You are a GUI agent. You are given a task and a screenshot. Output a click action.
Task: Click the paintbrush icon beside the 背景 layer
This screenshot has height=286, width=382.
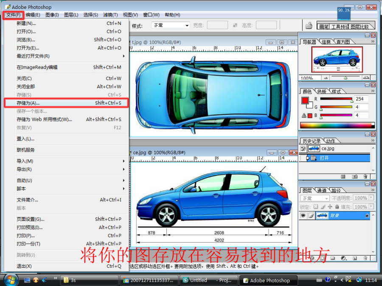[311, 216]
